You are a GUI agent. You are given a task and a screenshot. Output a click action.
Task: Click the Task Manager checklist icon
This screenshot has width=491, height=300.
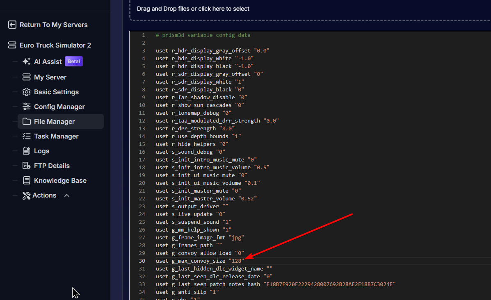coord(27,136)
